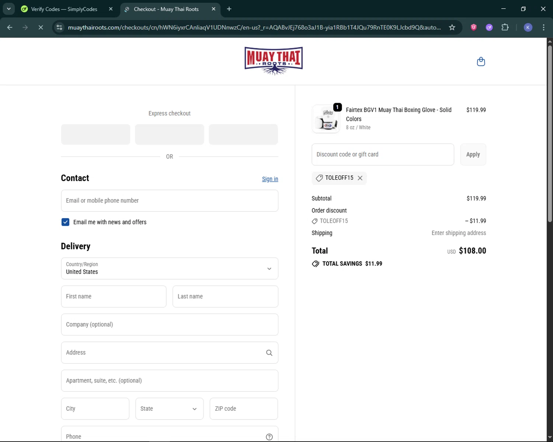The height and width of the screenshot is (442, 553).
Task: Click the third express checkout button placeholder
Action: (243, 134)
